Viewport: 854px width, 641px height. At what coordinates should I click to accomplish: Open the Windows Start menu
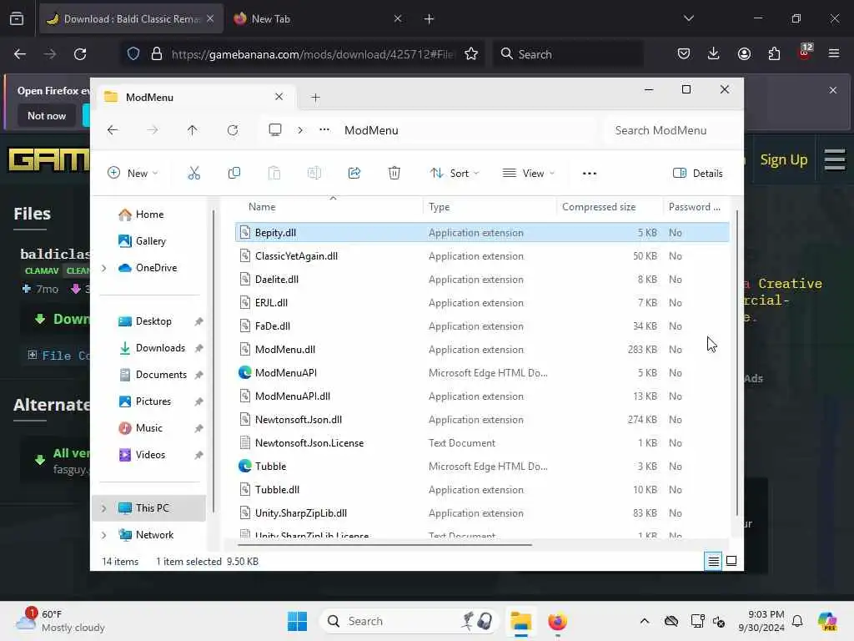coord(297,621)
